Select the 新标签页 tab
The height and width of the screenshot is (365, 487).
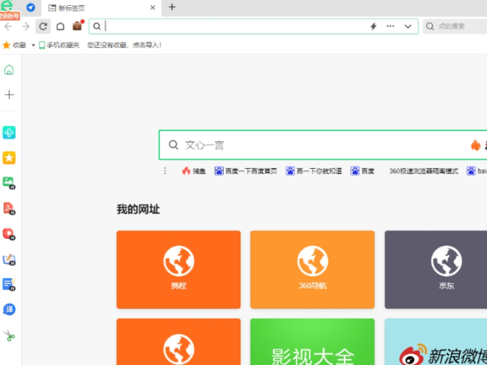101,8
